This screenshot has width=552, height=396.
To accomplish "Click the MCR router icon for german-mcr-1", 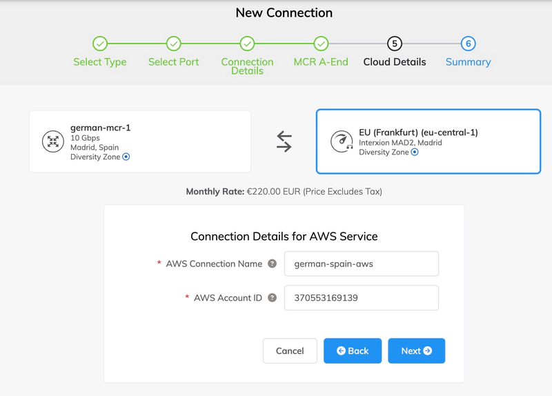I will tap(53, 141).
